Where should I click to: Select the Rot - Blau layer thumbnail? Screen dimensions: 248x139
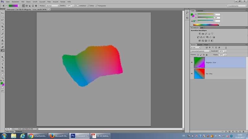coord(198,74)
